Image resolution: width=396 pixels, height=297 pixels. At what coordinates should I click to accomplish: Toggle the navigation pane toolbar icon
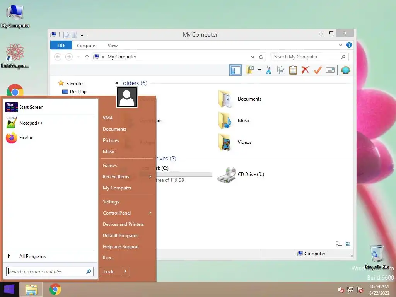coord(236,70)
